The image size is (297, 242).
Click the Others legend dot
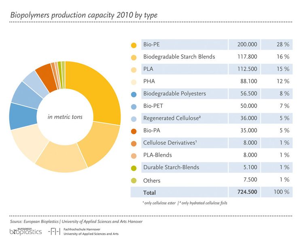click(134, 180)
